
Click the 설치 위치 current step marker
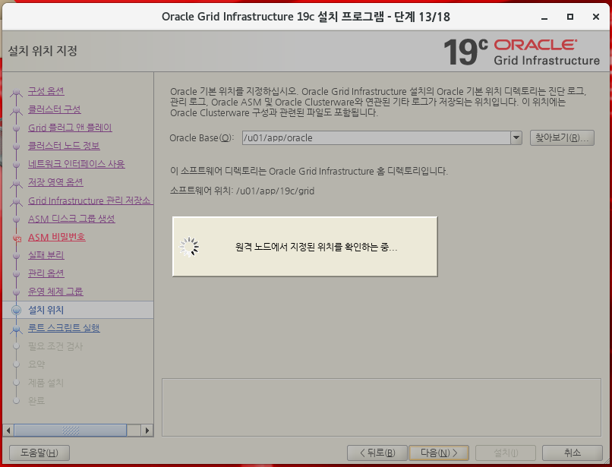click(17, 310)
